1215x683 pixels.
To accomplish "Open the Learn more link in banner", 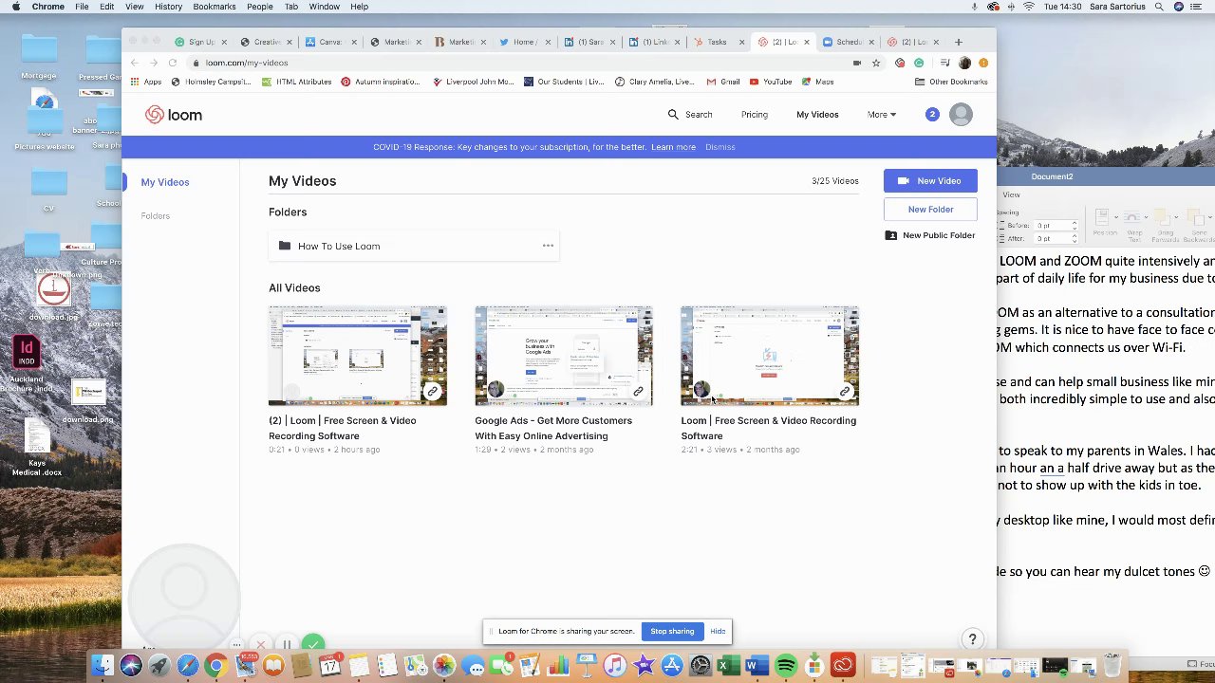I will (673, 147).
